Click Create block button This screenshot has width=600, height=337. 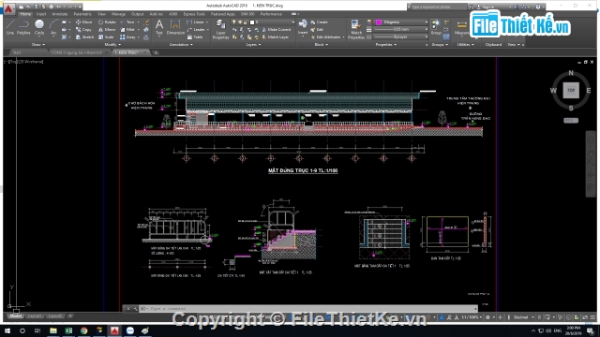[319, 22]
